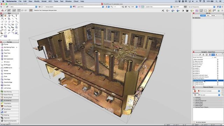Image resolution: width=224 pixels, height=126 pixels.
Task: Open the Vectorworks application menu
Action: click(x=11, y=1)
